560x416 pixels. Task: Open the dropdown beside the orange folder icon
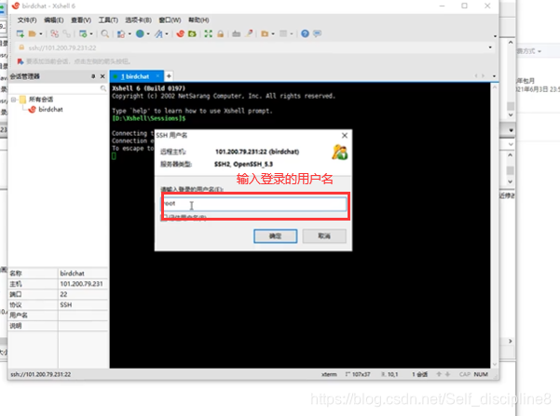[273, 34]
